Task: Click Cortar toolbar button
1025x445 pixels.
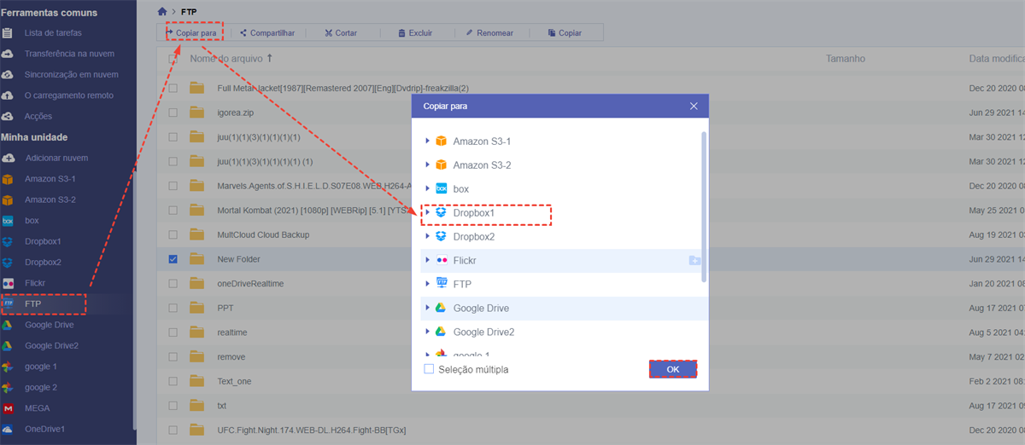Action: pyautogui.click(x=341, y=32)
